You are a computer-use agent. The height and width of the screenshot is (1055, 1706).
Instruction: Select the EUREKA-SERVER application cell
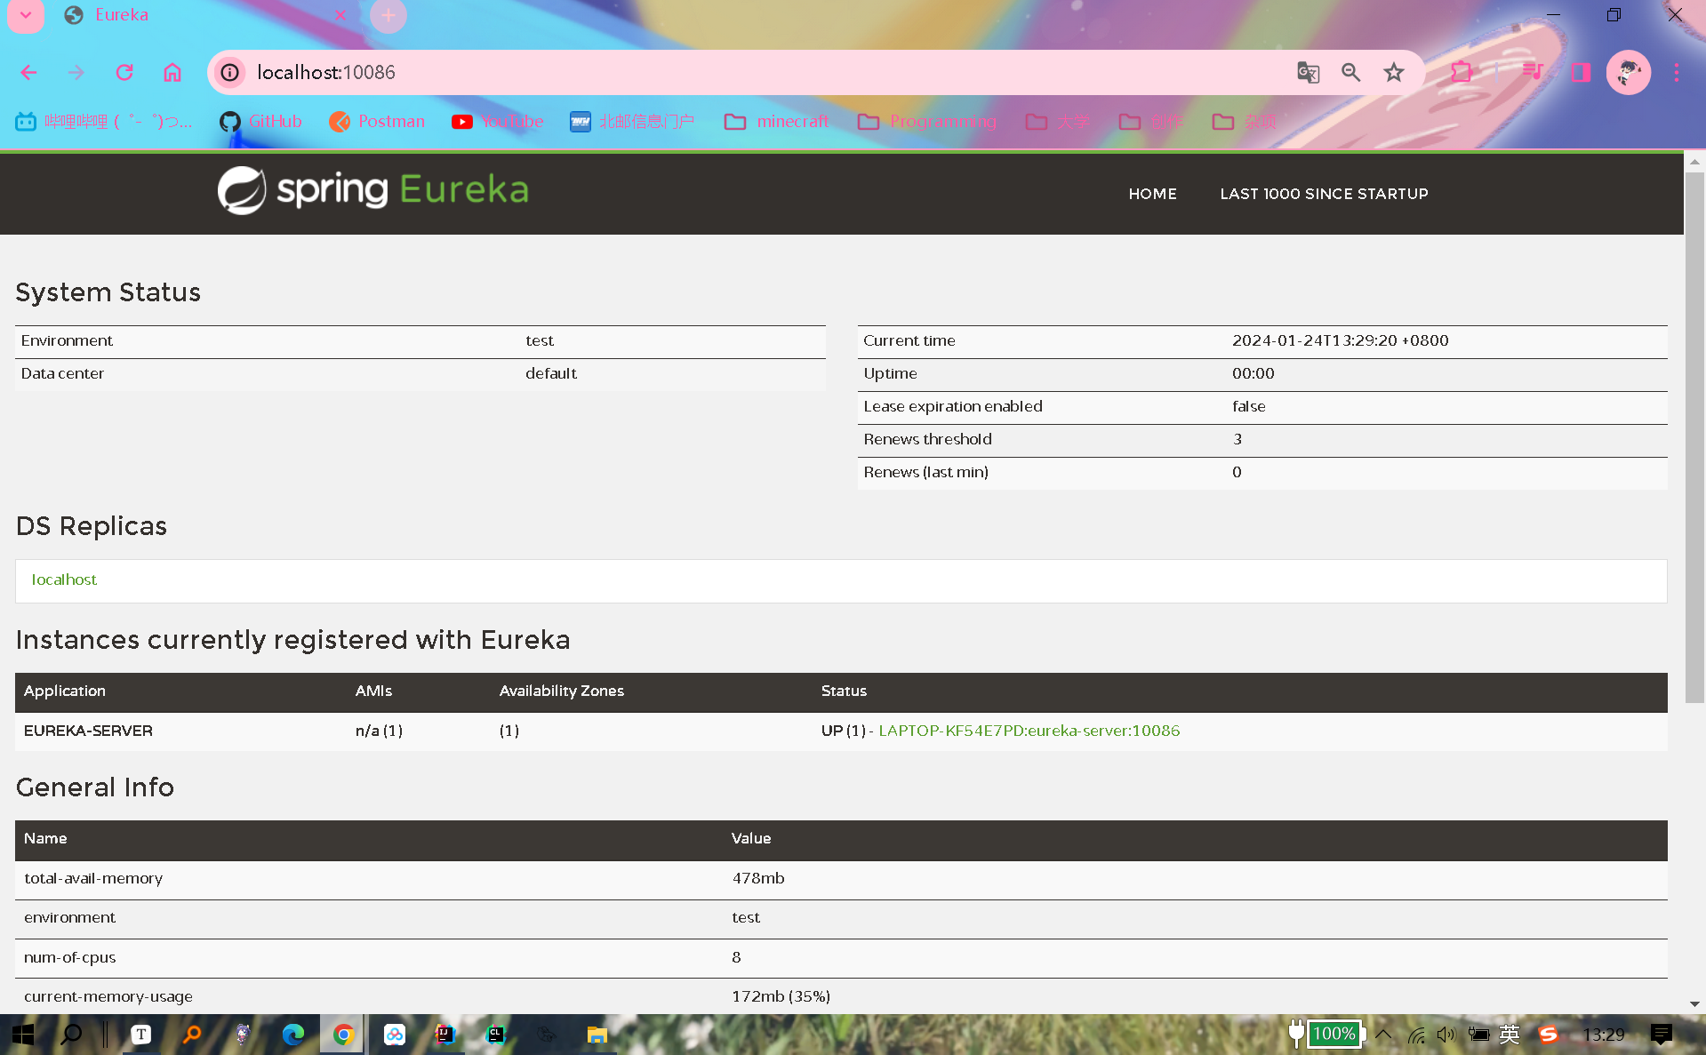pos(88,731)
